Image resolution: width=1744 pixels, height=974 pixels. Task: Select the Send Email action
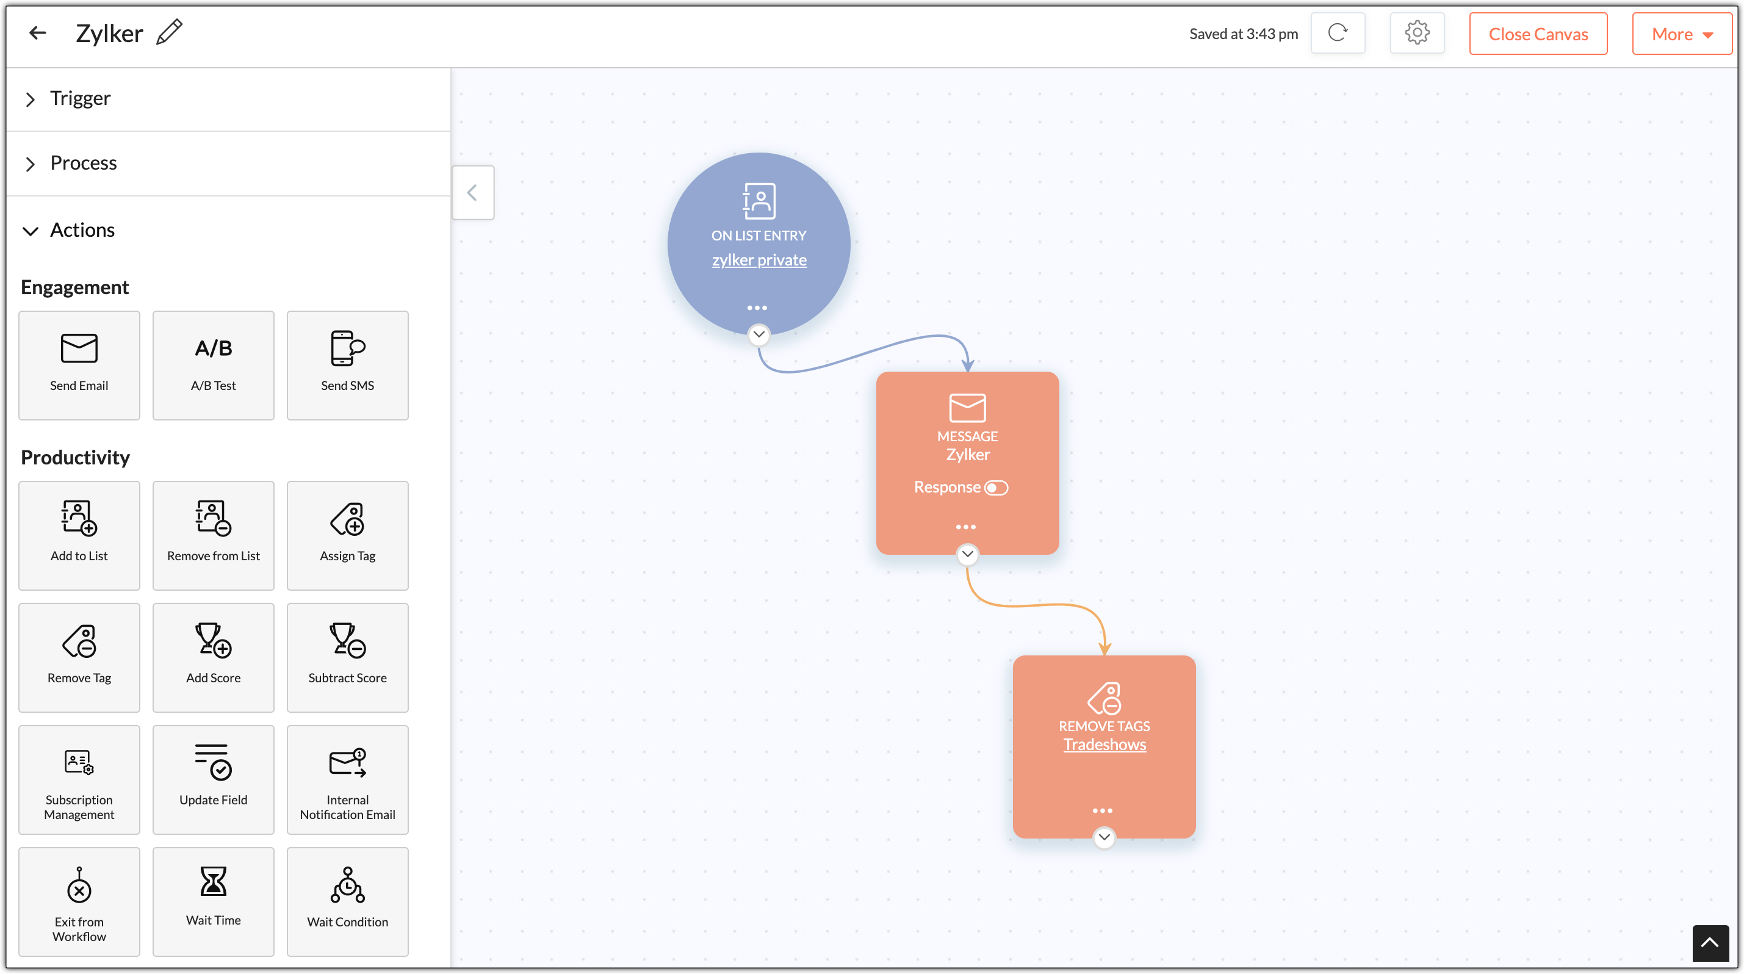coord(79,366)
